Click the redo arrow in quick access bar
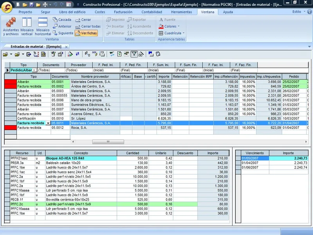Viewport: 313px width, 235px height. (x=62, y=4)
